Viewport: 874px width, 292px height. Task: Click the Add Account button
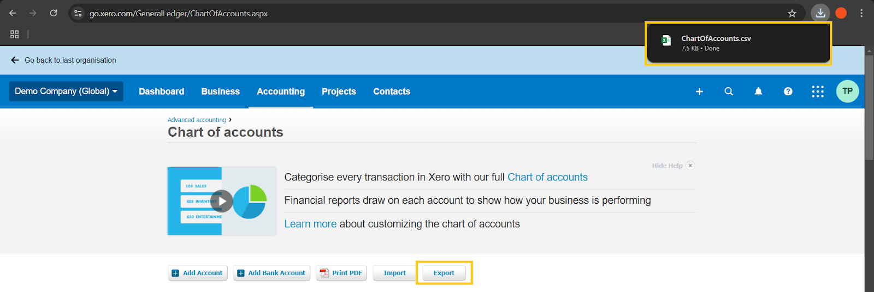pos(198,273)
